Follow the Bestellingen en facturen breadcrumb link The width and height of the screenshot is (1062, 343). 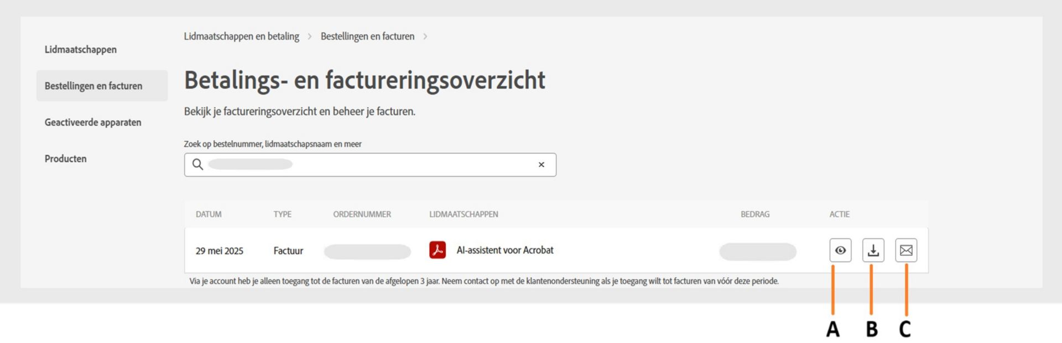tap(367, 36)
